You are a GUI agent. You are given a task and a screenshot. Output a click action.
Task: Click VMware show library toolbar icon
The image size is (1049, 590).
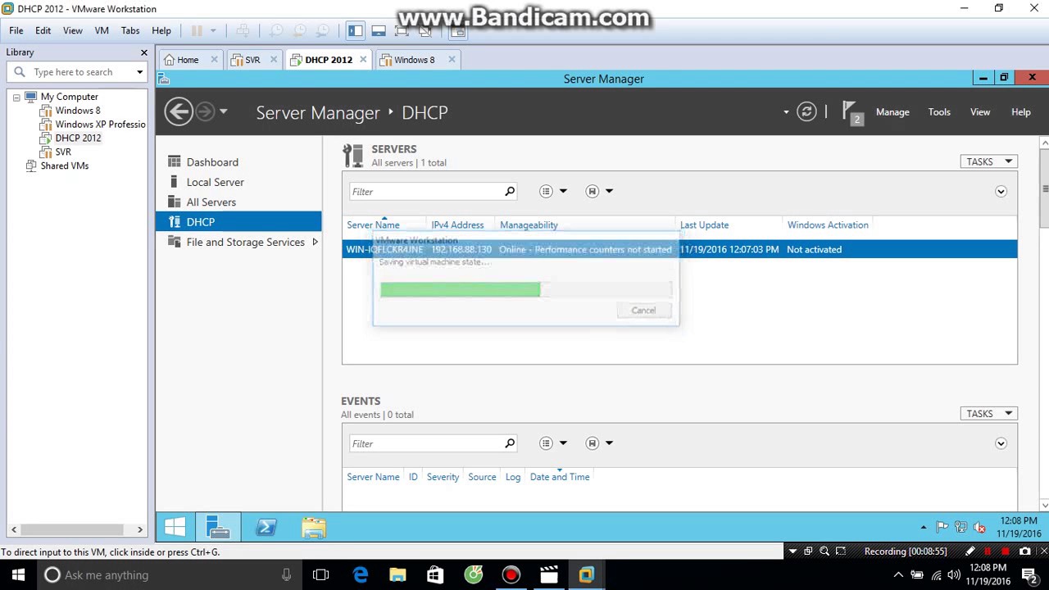click(355, 31)
